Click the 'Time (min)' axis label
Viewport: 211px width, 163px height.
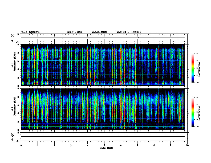click(107, 148)
